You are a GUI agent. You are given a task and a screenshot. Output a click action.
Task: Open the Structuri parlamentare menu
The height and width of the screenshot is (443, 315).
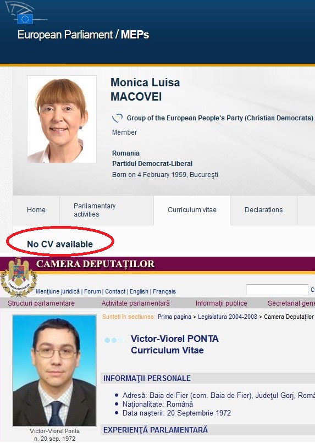41,303
